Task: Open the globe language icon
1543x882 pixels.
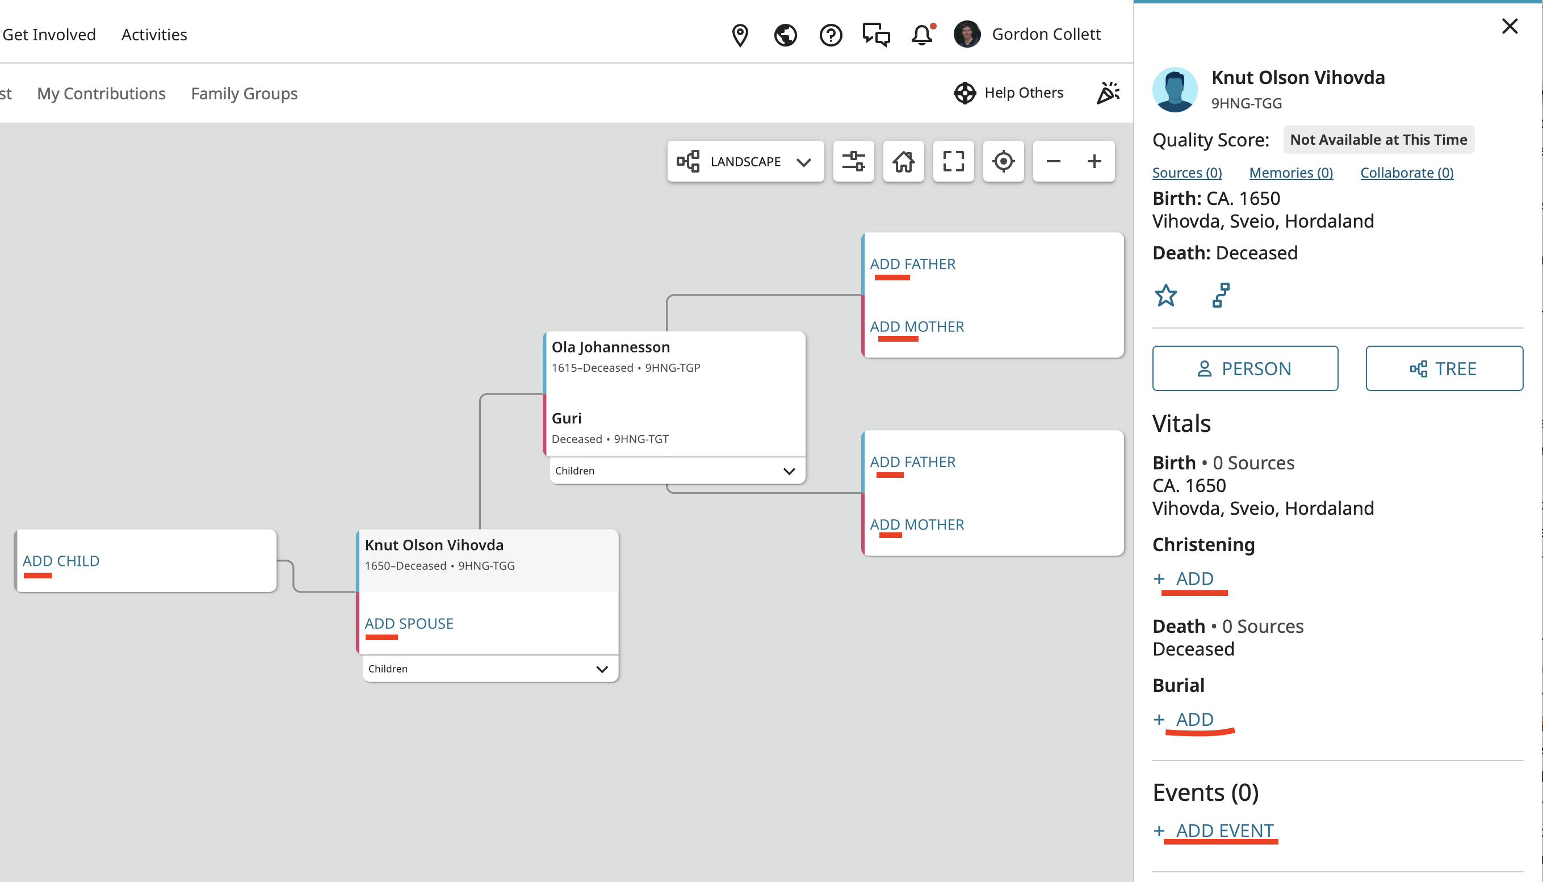Action: (785, 35)
